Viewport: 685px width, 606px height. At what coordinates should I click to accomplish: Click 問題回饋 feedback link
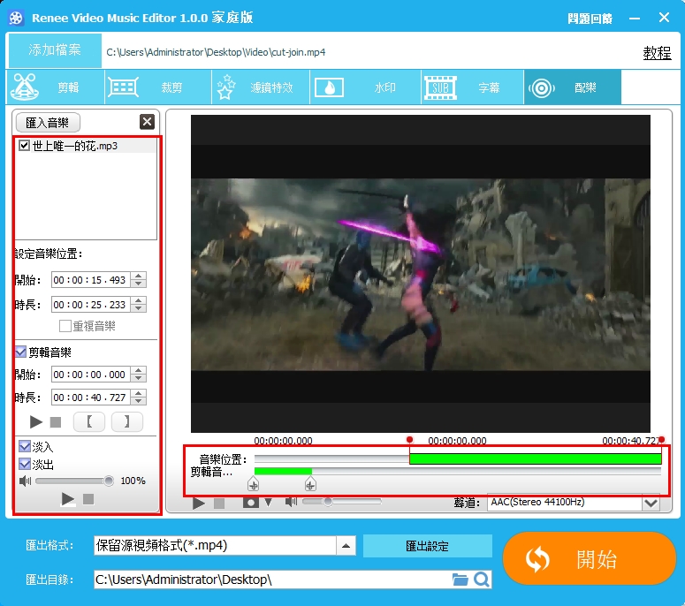(x=590, y=19)
